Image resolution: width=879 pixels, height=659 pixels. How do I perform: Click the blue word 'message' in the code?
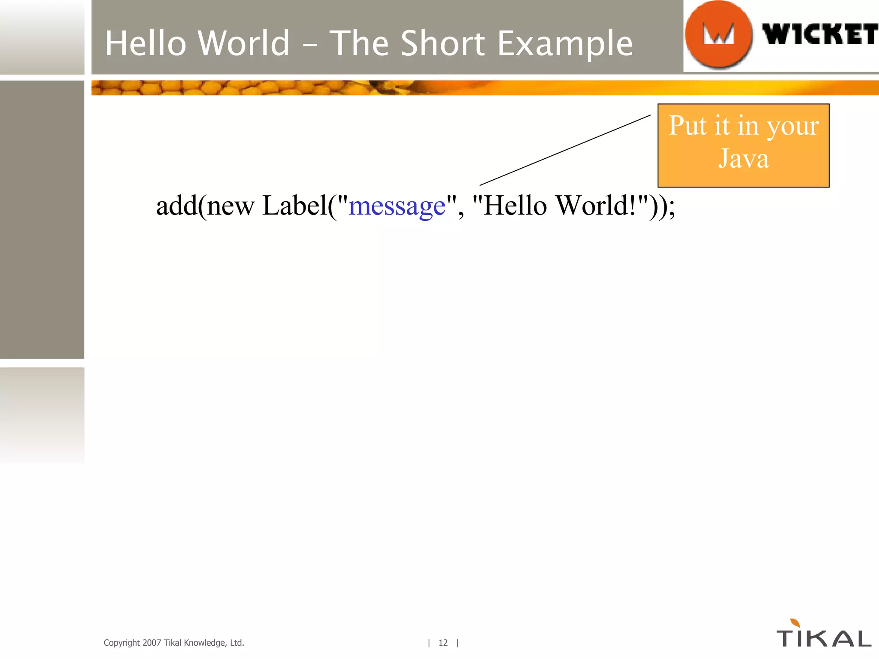click(397, 206)
